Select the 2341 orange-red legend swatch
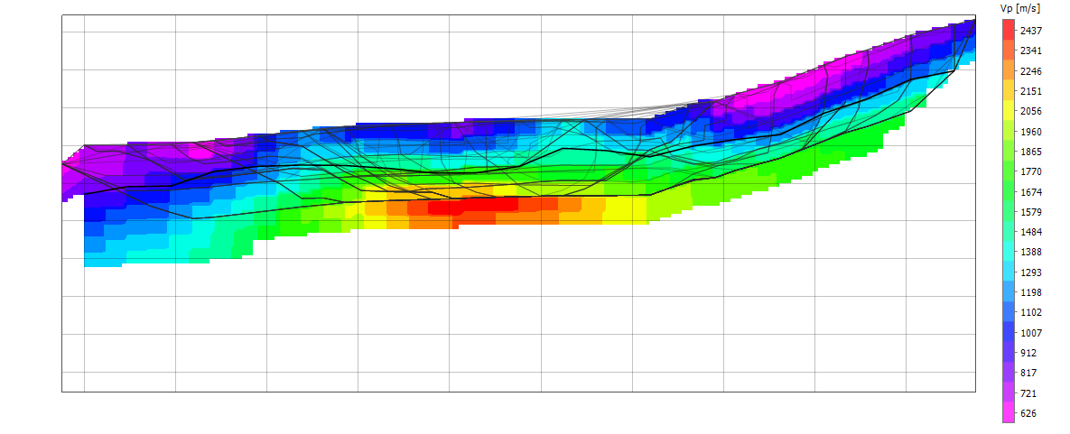Screen dimensions: 1070x434 [1008, 51]
